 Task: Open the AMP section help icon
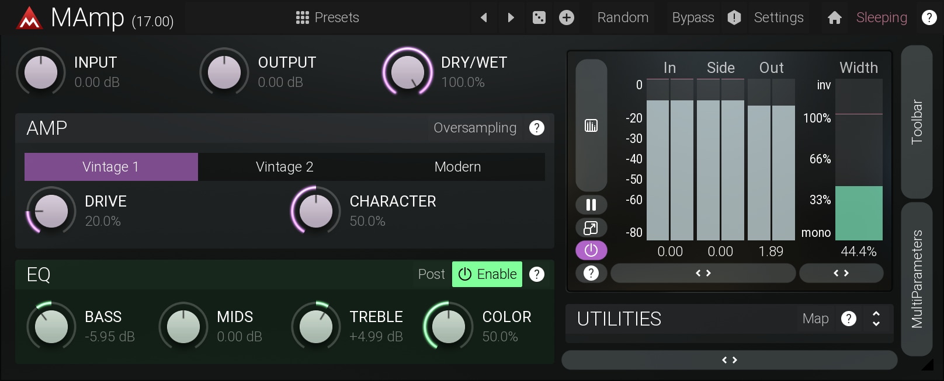(x=536, y=128)
